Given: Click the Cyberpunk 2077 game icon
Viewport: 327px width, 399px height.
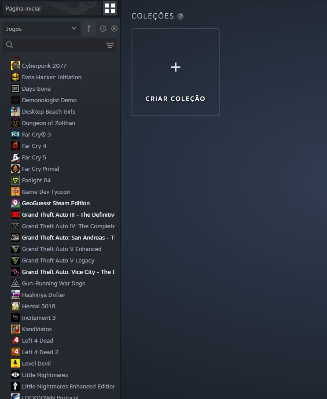Looking at the screenshot, I should 15,66.
